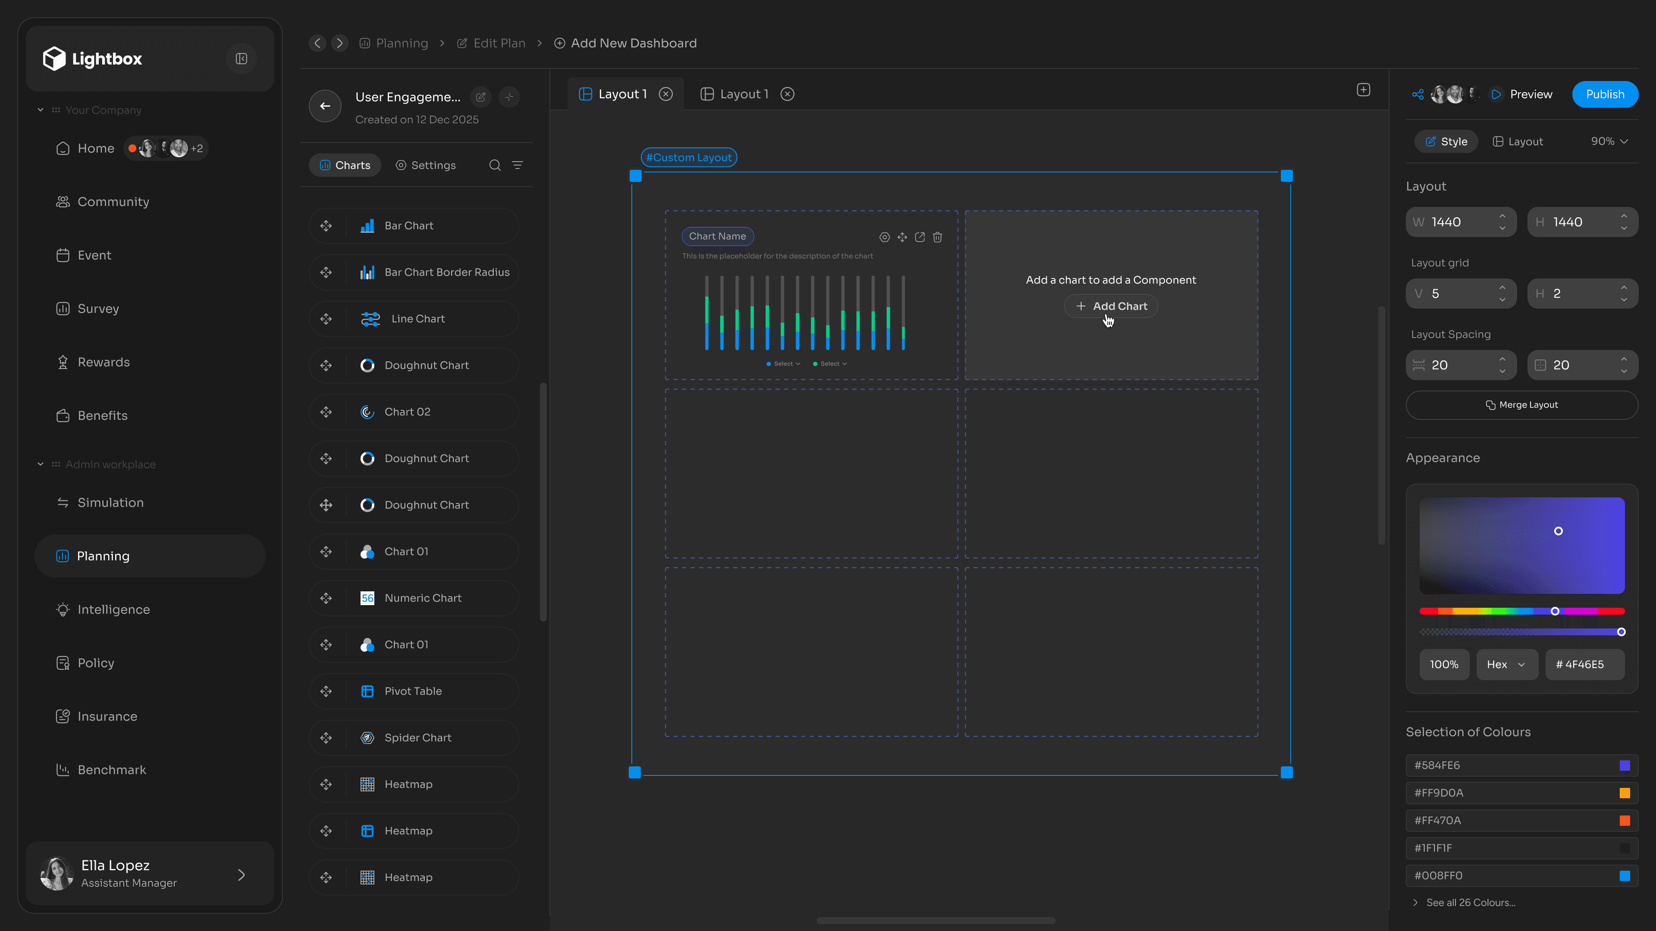Select the #FF470A colour swatch
This screenshot has height=931, width=1656.
pyautogui.click(x=1625, y=821)
